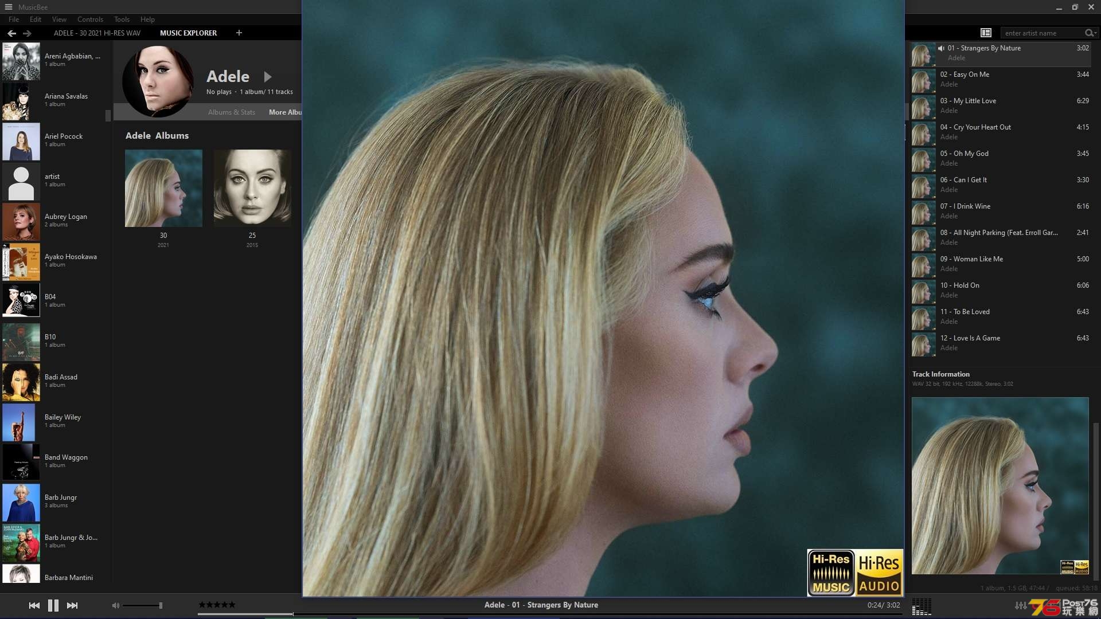
Task: Select track 01 - Strangers By Nature
Action: click(x=1001, y=53)
